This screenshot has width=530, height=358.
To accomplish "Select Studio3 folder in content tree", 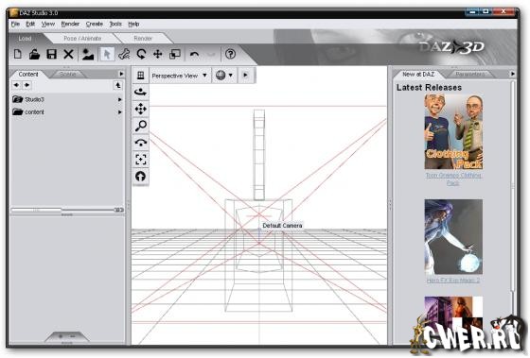I will [x=34, y=99].
